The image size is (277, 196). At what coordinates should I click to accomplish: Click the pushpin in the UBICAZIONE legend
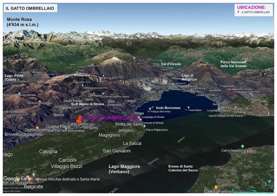239,12
